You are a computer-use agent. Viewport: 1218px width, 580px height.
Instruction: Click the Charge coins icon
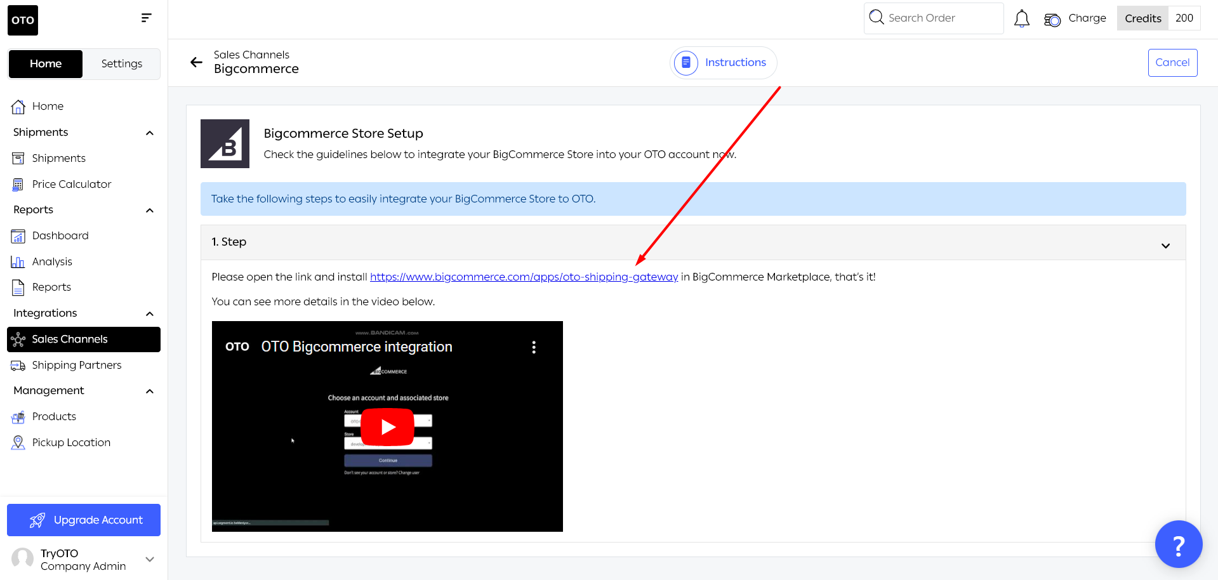pos(1052,20)
